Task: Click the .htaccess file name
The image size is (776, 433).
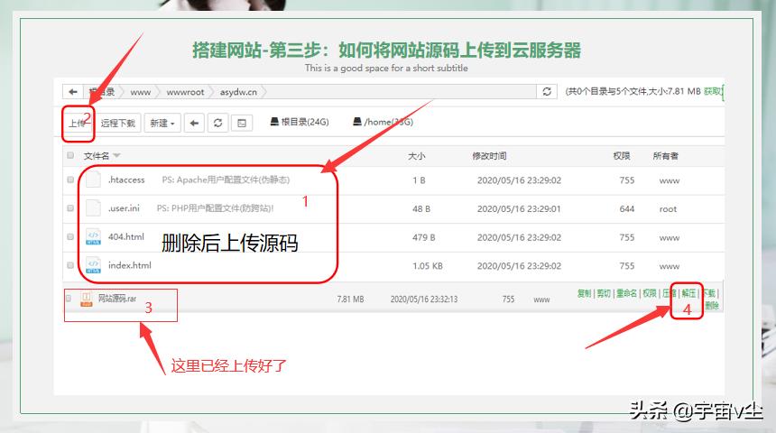Action: pyautogui.click(x=126, y=180)
